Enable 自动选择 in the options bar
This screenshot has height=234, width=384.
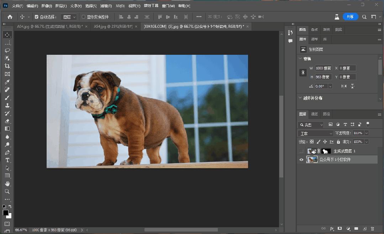(37, 16)
